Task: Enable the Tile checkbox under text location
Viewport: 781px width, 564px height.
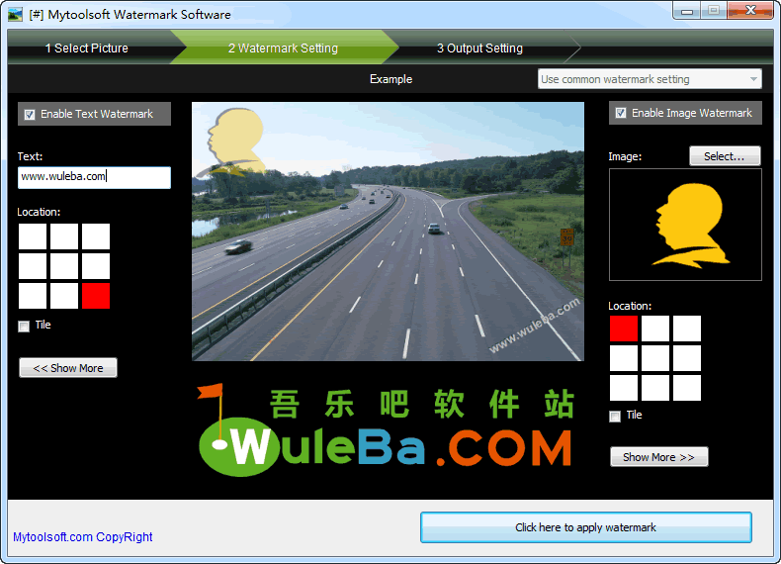Action: [24, 327]
